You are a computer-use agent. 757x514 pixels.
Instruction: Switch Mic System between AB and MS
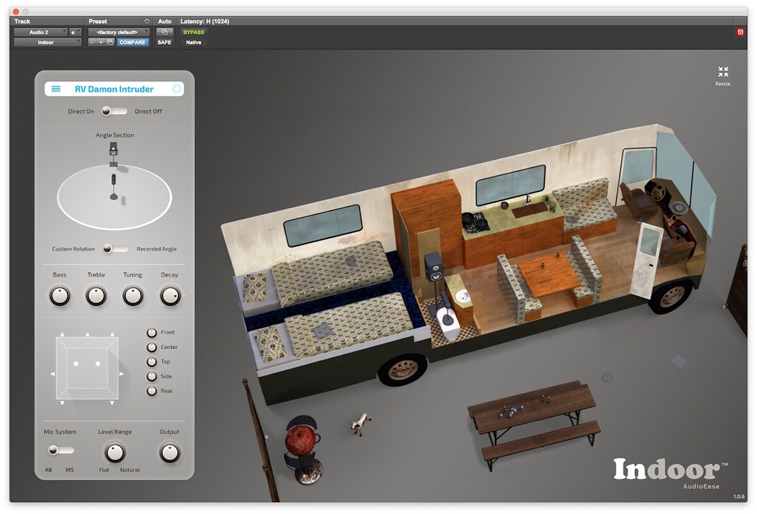(x=61, y=450)
